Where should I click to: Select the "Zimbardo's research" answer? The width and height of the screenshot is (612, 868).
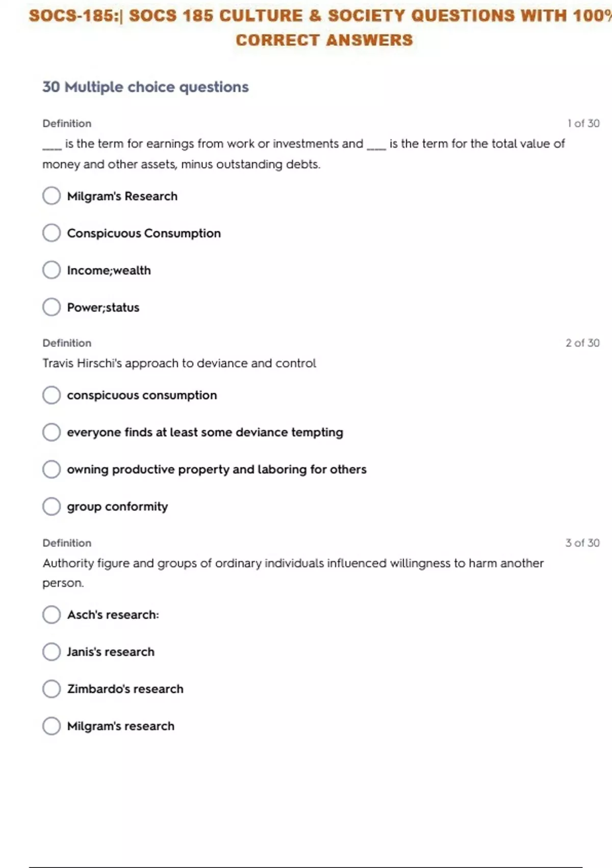(52, 689)
